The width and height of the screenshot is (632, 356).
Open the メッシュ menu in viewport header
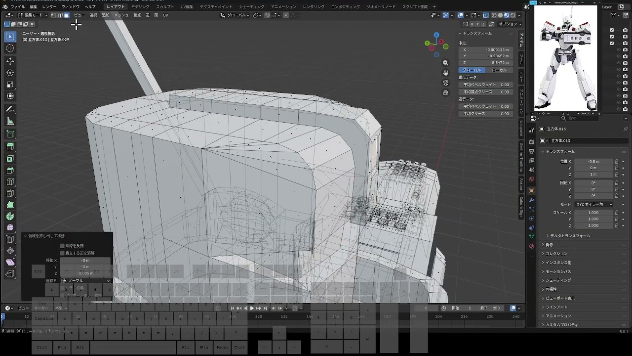point(121,15)
